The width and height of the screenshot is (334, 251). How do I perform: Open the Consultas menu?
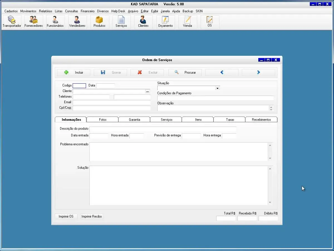tap(72, 11)
